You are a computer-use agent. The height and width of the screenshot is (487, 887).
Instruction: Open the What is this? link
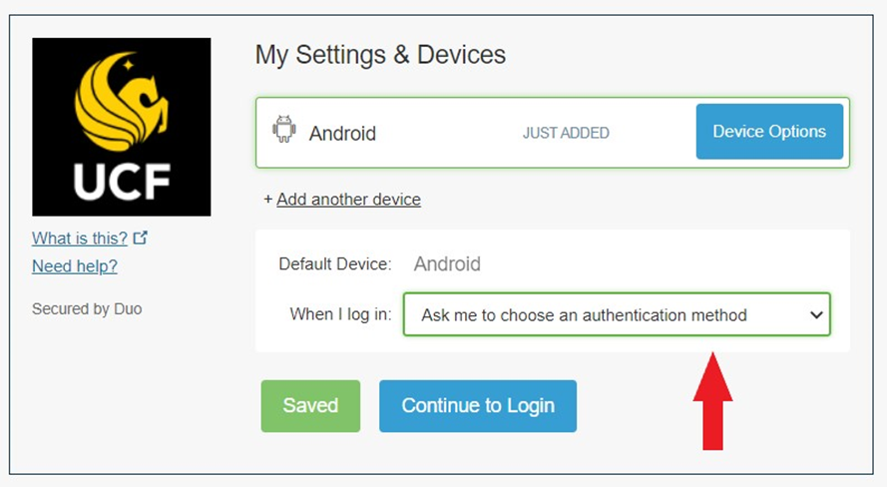pyautogui.click(x=80, y=239)
